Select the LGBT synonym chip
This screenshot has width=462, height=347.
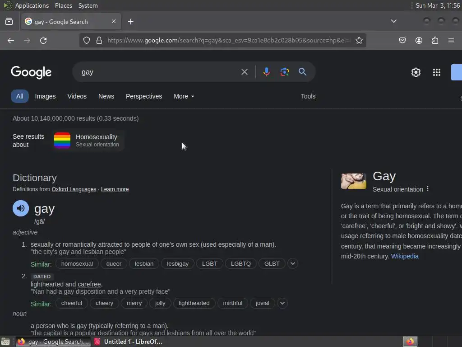[209, 263]
